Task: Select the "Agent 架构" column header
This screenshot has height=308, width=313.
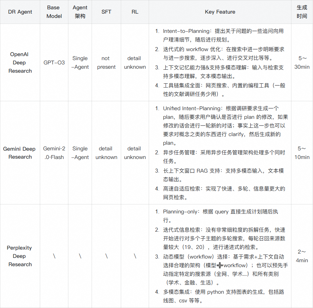Action: pyautogui.click(x=80, y=12)
